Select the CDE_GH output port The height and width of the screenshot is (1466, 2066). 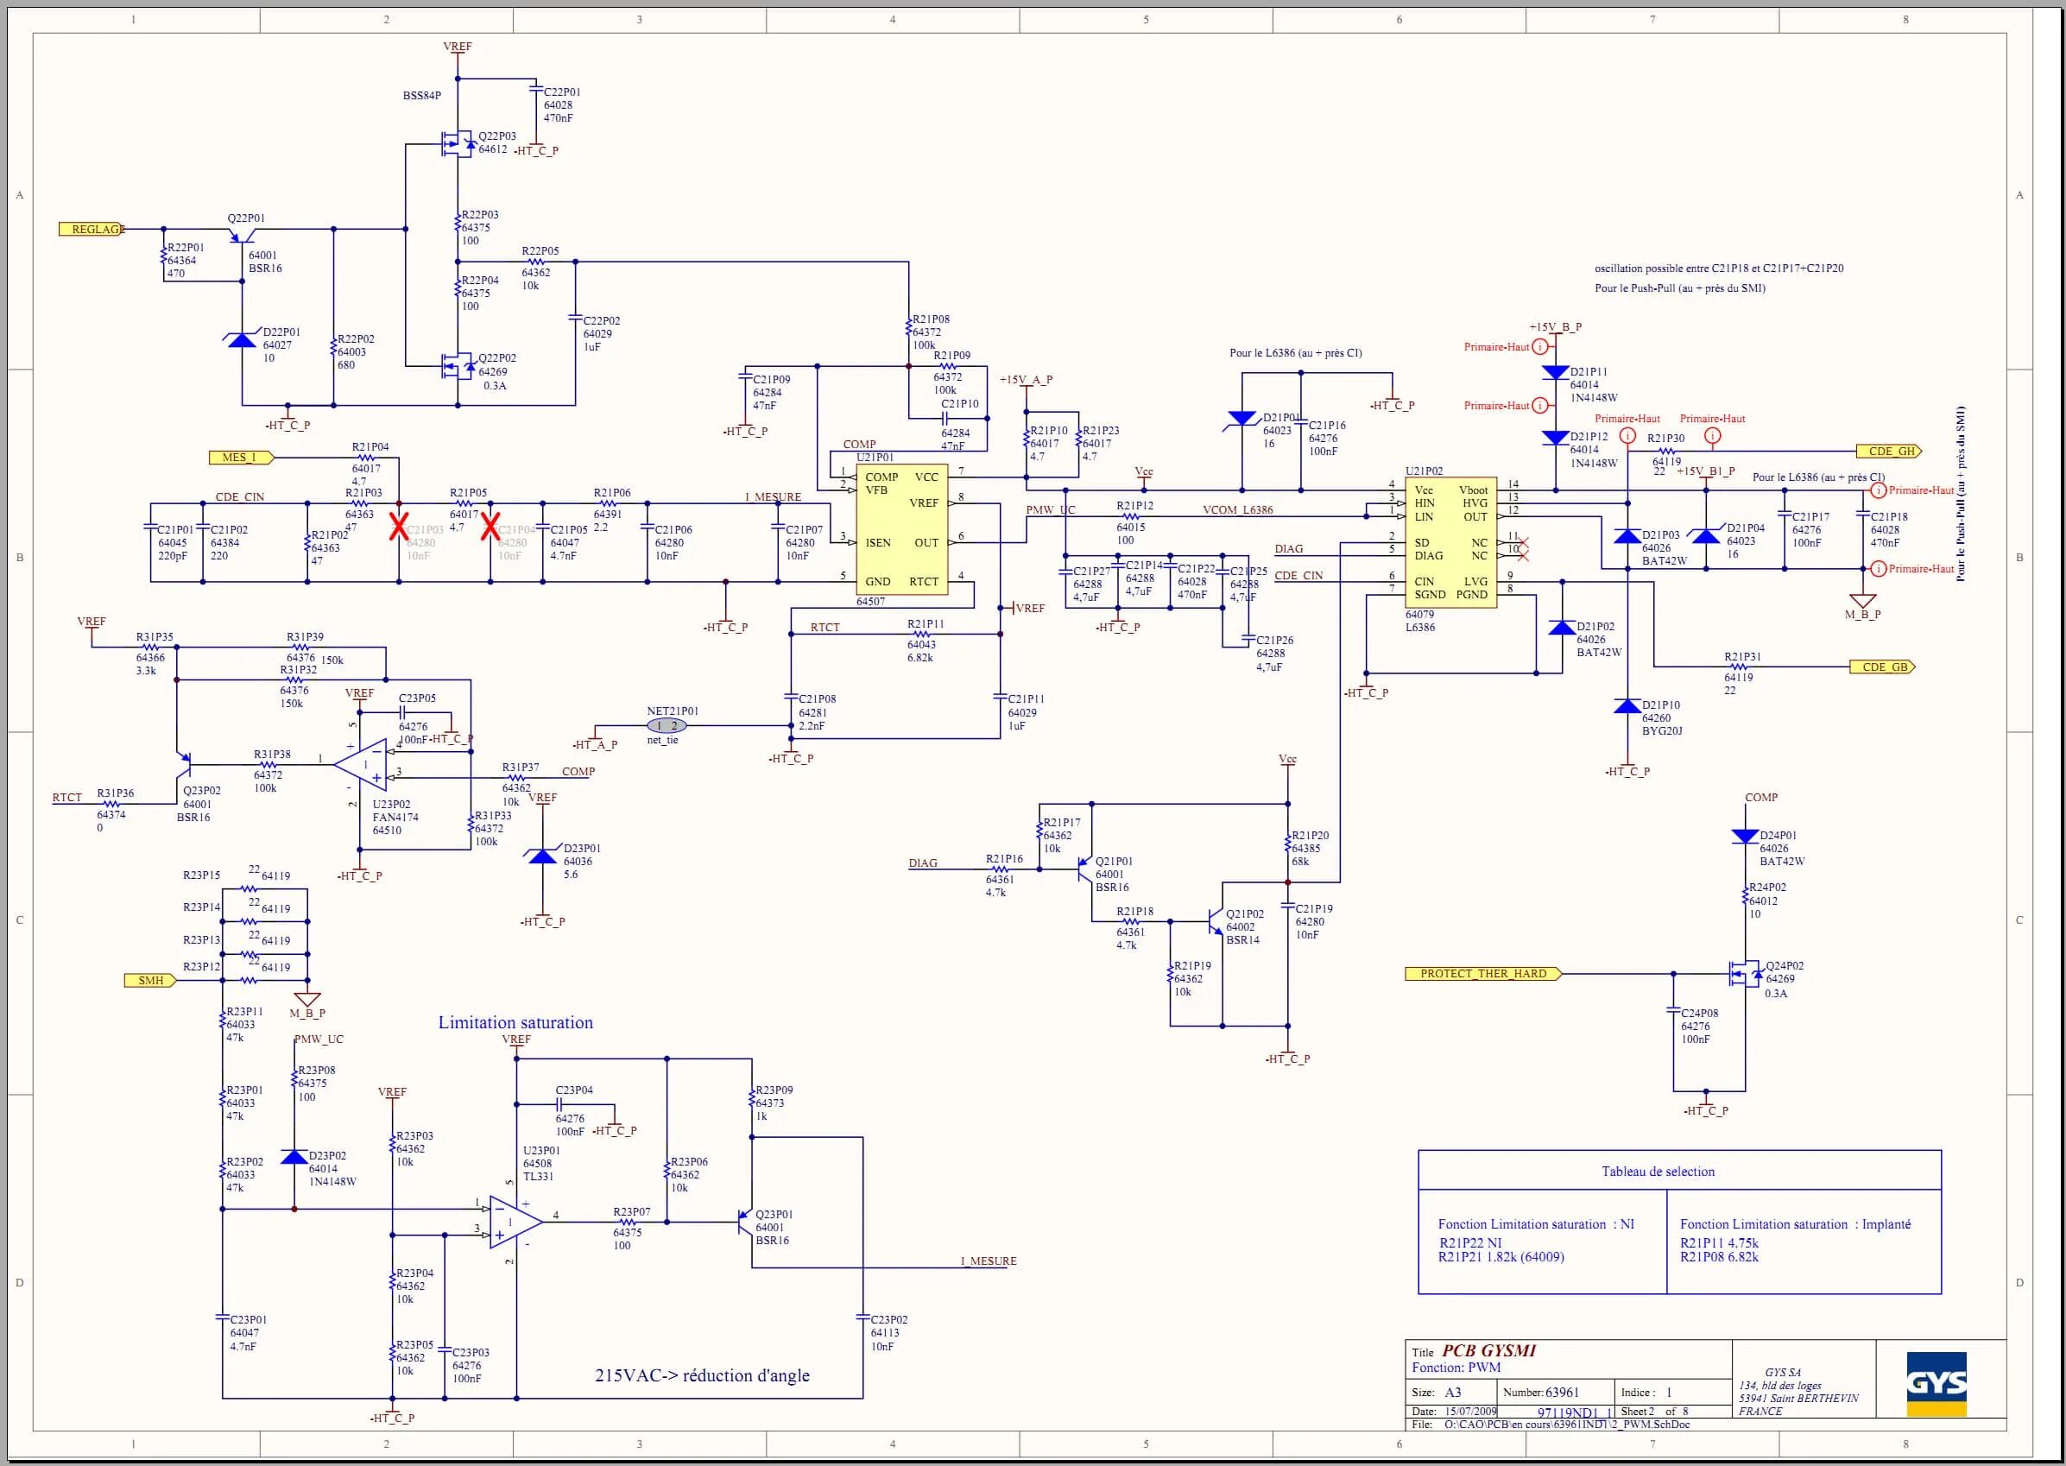tap(1888, 452)
